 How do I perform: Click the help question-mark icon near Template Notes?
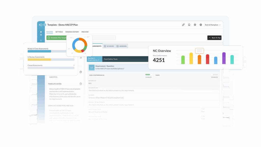pyautogui.click(x=81, y=83)
